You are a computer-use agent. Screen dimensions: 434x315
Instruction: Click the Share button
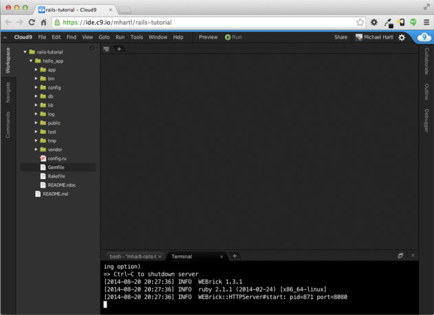coord(340,37)
